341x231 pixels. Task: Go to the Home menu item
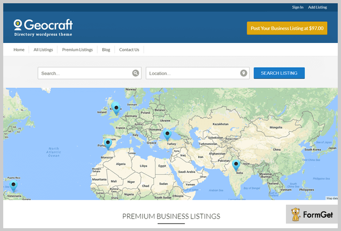click(19, 50)
